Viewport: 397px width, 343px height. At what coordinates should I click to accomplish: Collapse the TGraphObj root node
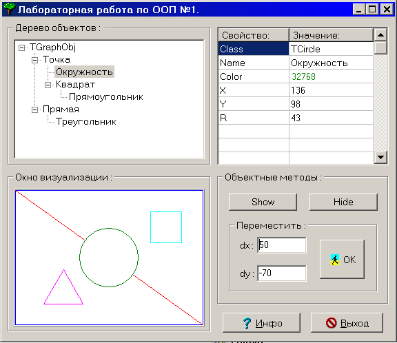point(22,48)
